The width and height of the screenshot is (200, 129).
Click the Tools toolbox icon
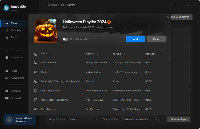tap(7, 71)
